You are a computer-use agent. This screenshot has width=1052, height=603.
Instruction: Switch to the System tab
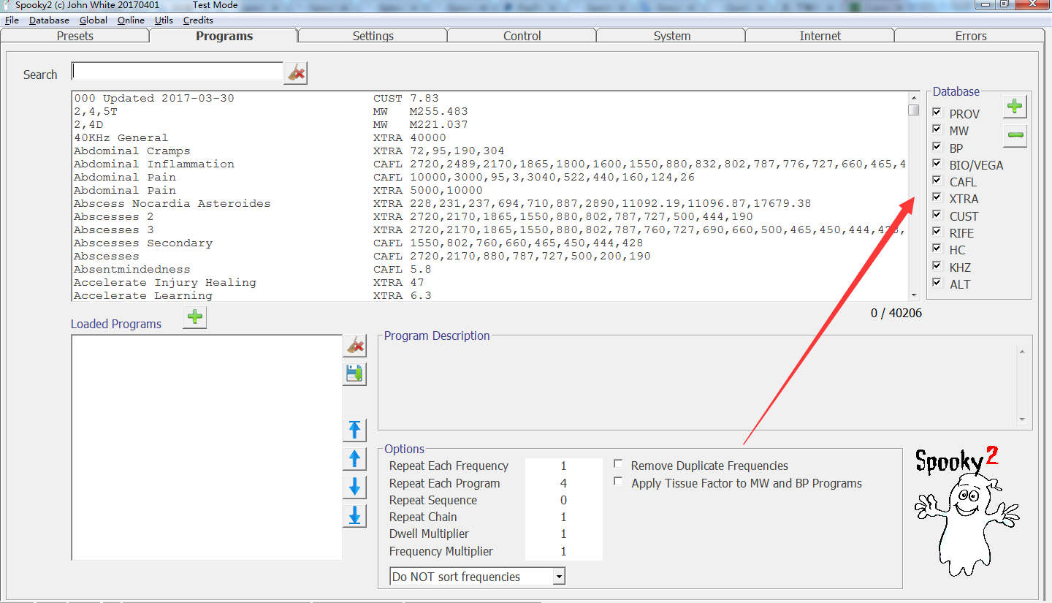coord(671,36)
